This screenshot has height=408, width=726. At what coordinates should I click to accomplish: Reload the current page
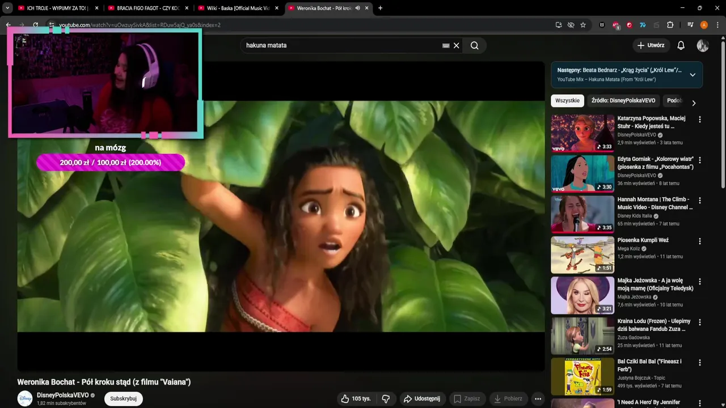35,25
